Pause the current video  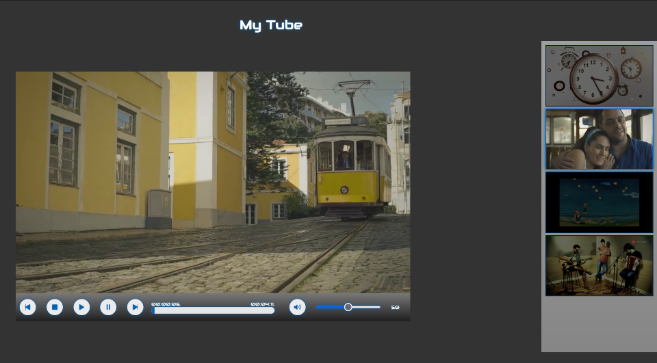tap(108, 307)
